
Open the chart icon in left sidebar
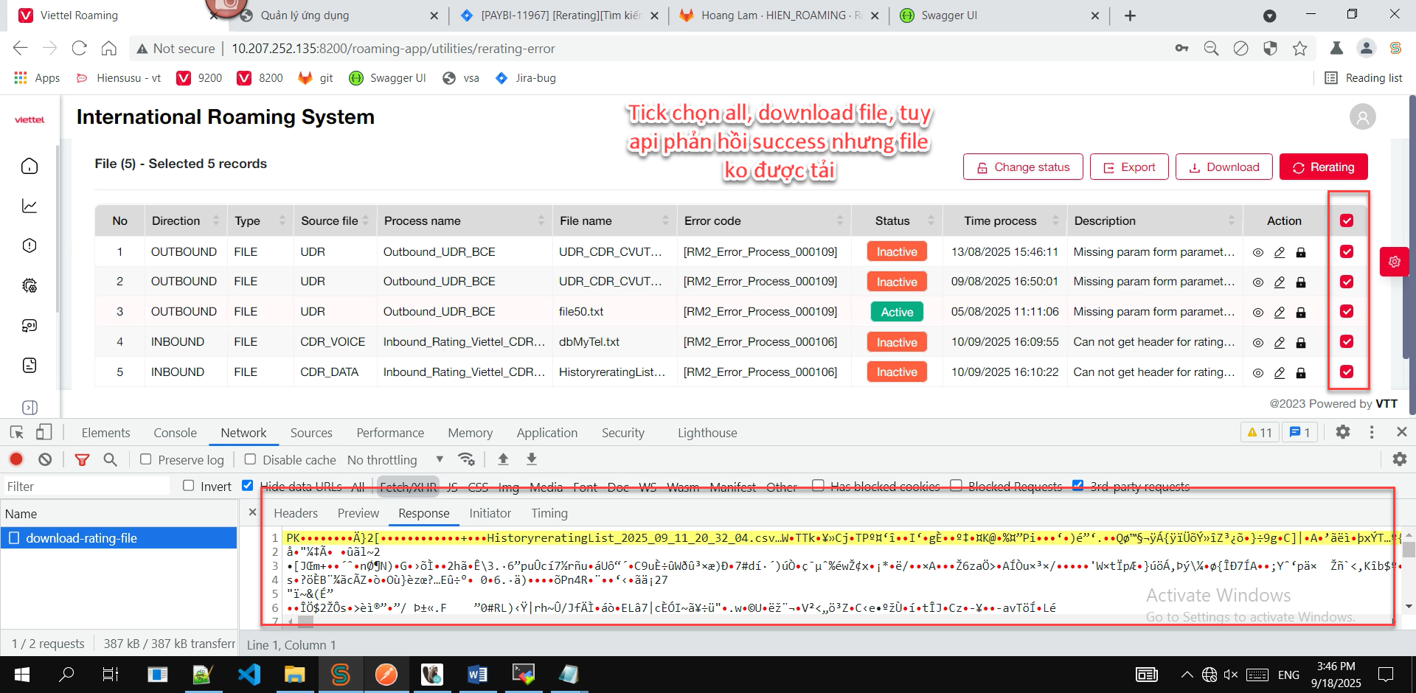point(29,206)
